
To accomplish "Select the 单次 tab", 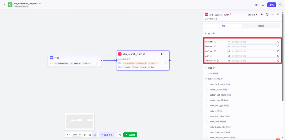I will click(x=224, y=26).
